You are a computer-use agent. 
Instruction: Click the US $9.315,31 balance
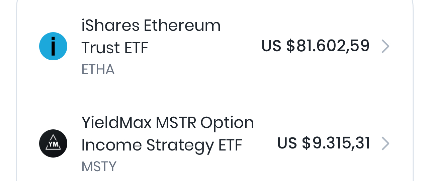pos(323,143)
